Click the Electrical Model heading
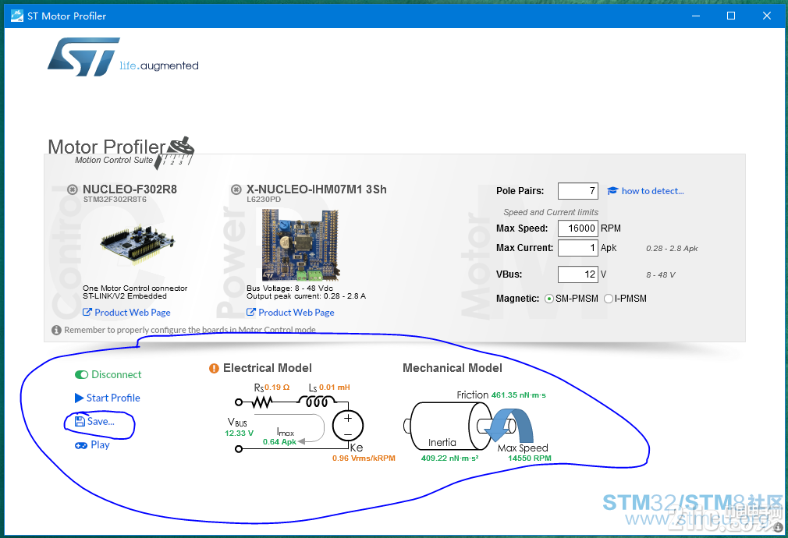This screenshot has width=788, height=538. [268, 368]
